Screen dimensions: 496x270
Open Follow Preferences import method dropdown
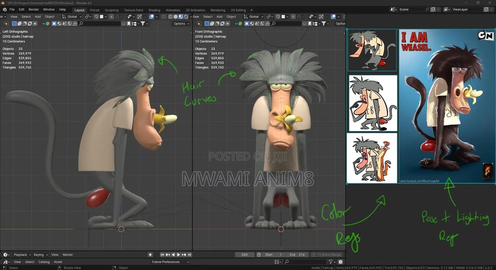point(170,262)
